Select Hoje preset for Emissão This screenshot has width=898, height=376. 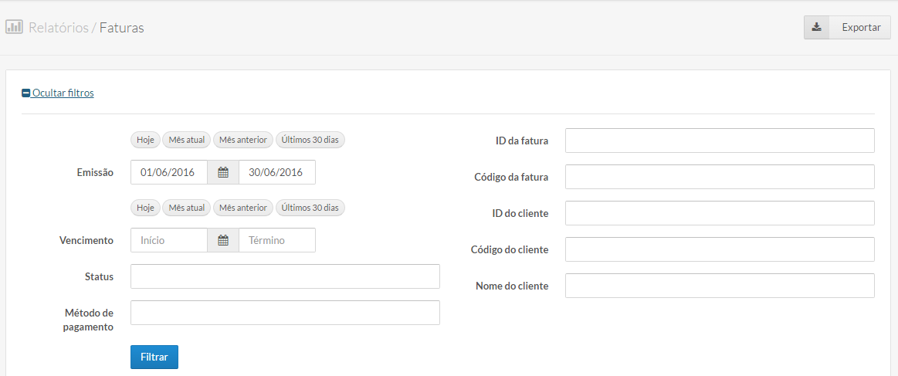(x=145, y=140)
